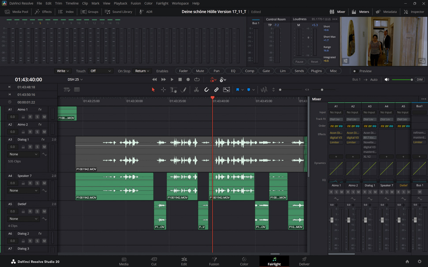Toggle the snapping magnet icon
This screenshot has height=267, width=428.
pos(206,90)
